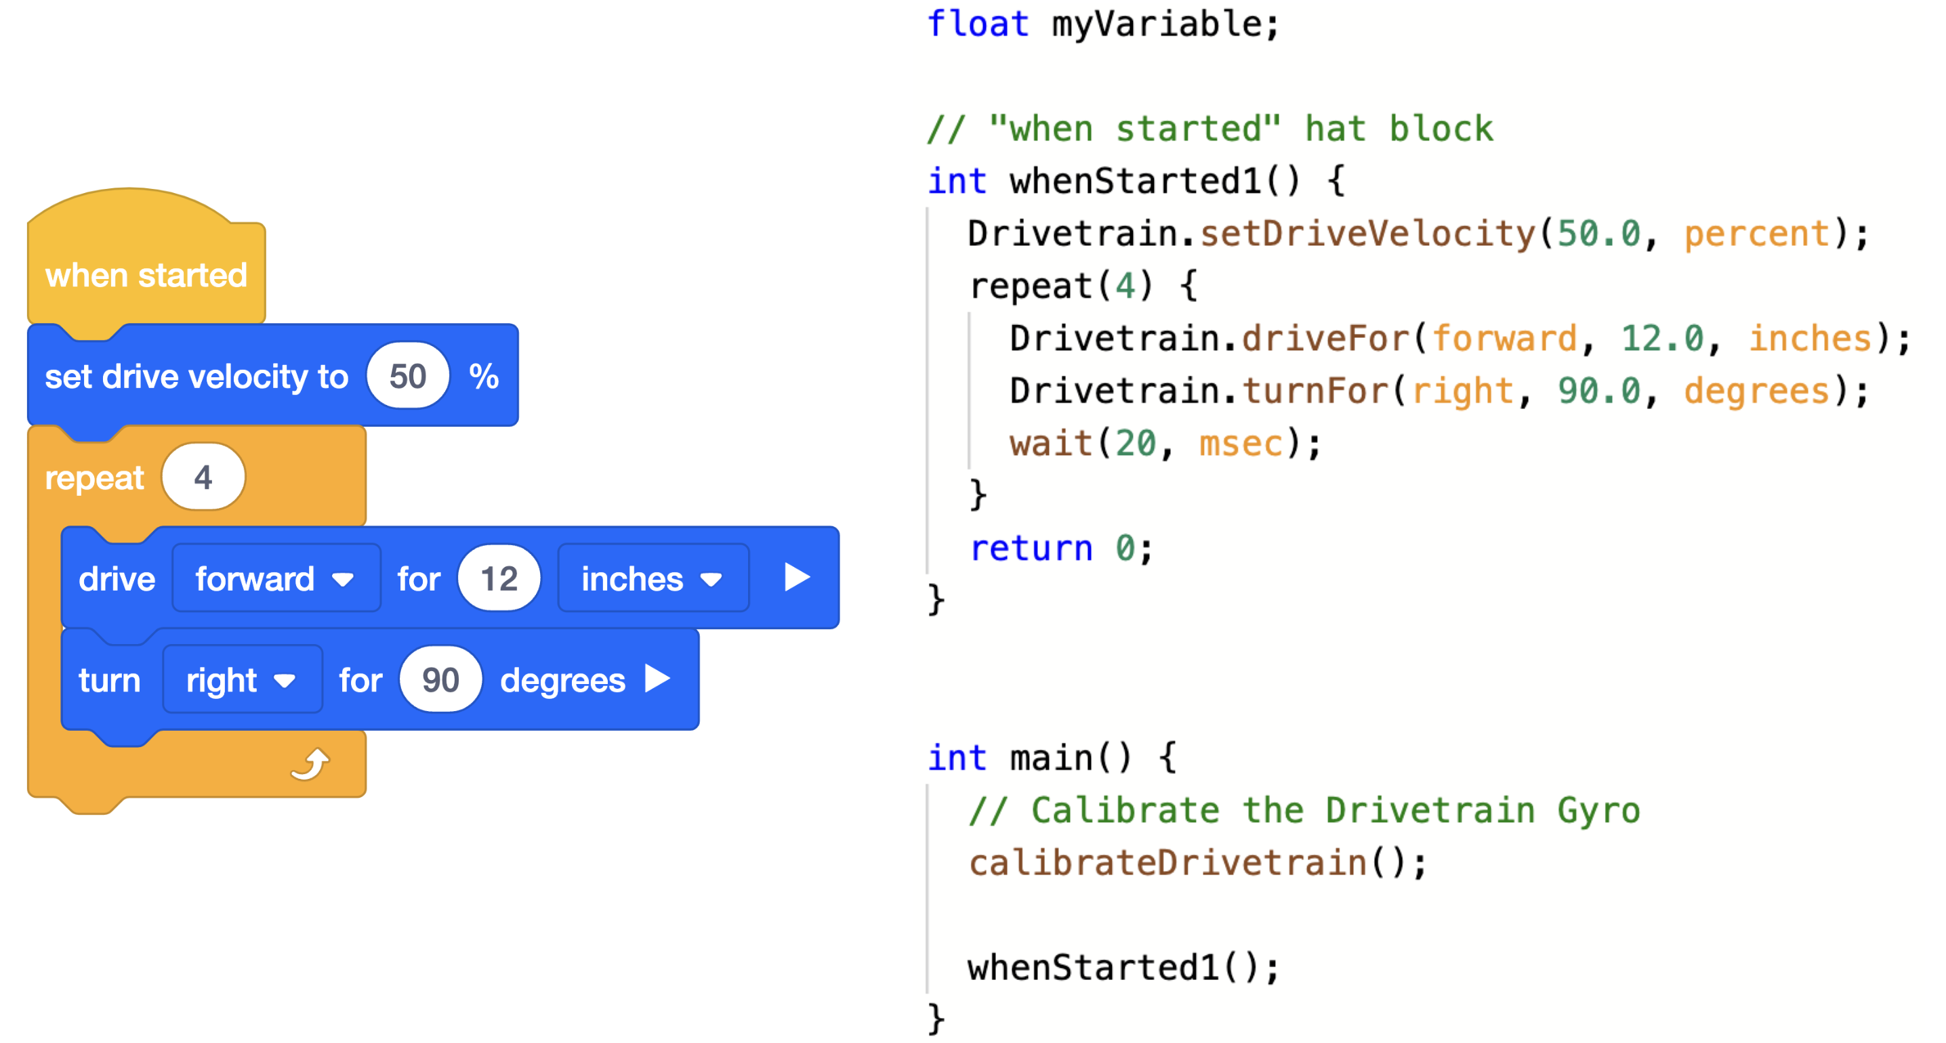Expand the turn block arrow
This screenshot has width=1946, height=1043.
[x=657, y=679]
